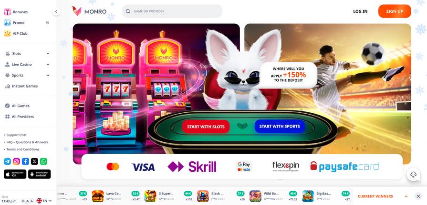
Task: Switch to light theme sun toggle
Action: (23, 201)
